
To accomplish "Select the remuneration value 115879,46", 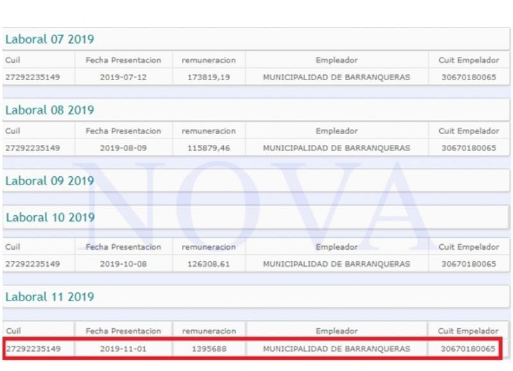I will (209, 148).
